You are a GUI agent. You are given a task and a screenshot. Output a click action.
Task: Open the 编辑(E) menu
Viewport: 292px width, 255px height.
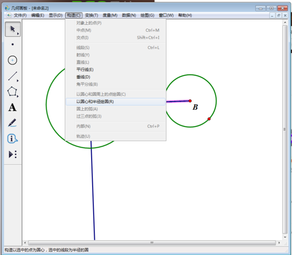(x=38, y=15)
